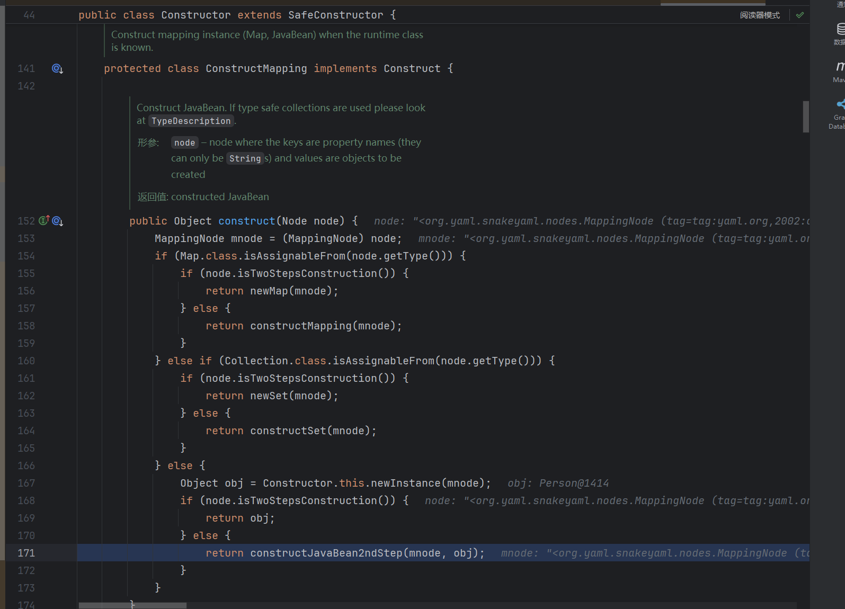Screen dimensions: 845x609
Task: Open the Graph Database panel icon
Action: click(840, 105)
